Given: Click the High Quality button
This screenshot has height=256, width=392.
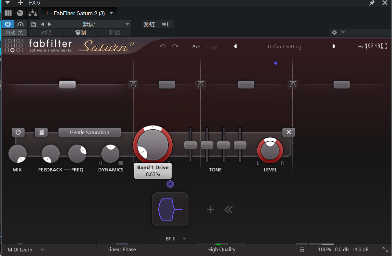Looking at the screenshot, I should pyautogui.click(x=221, y=250).
